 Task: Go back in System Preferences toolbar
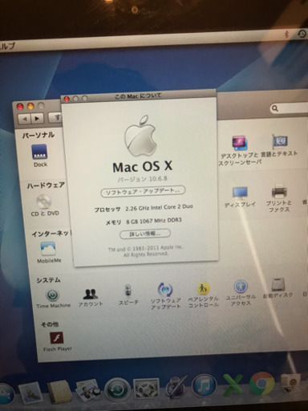[25, 118]
